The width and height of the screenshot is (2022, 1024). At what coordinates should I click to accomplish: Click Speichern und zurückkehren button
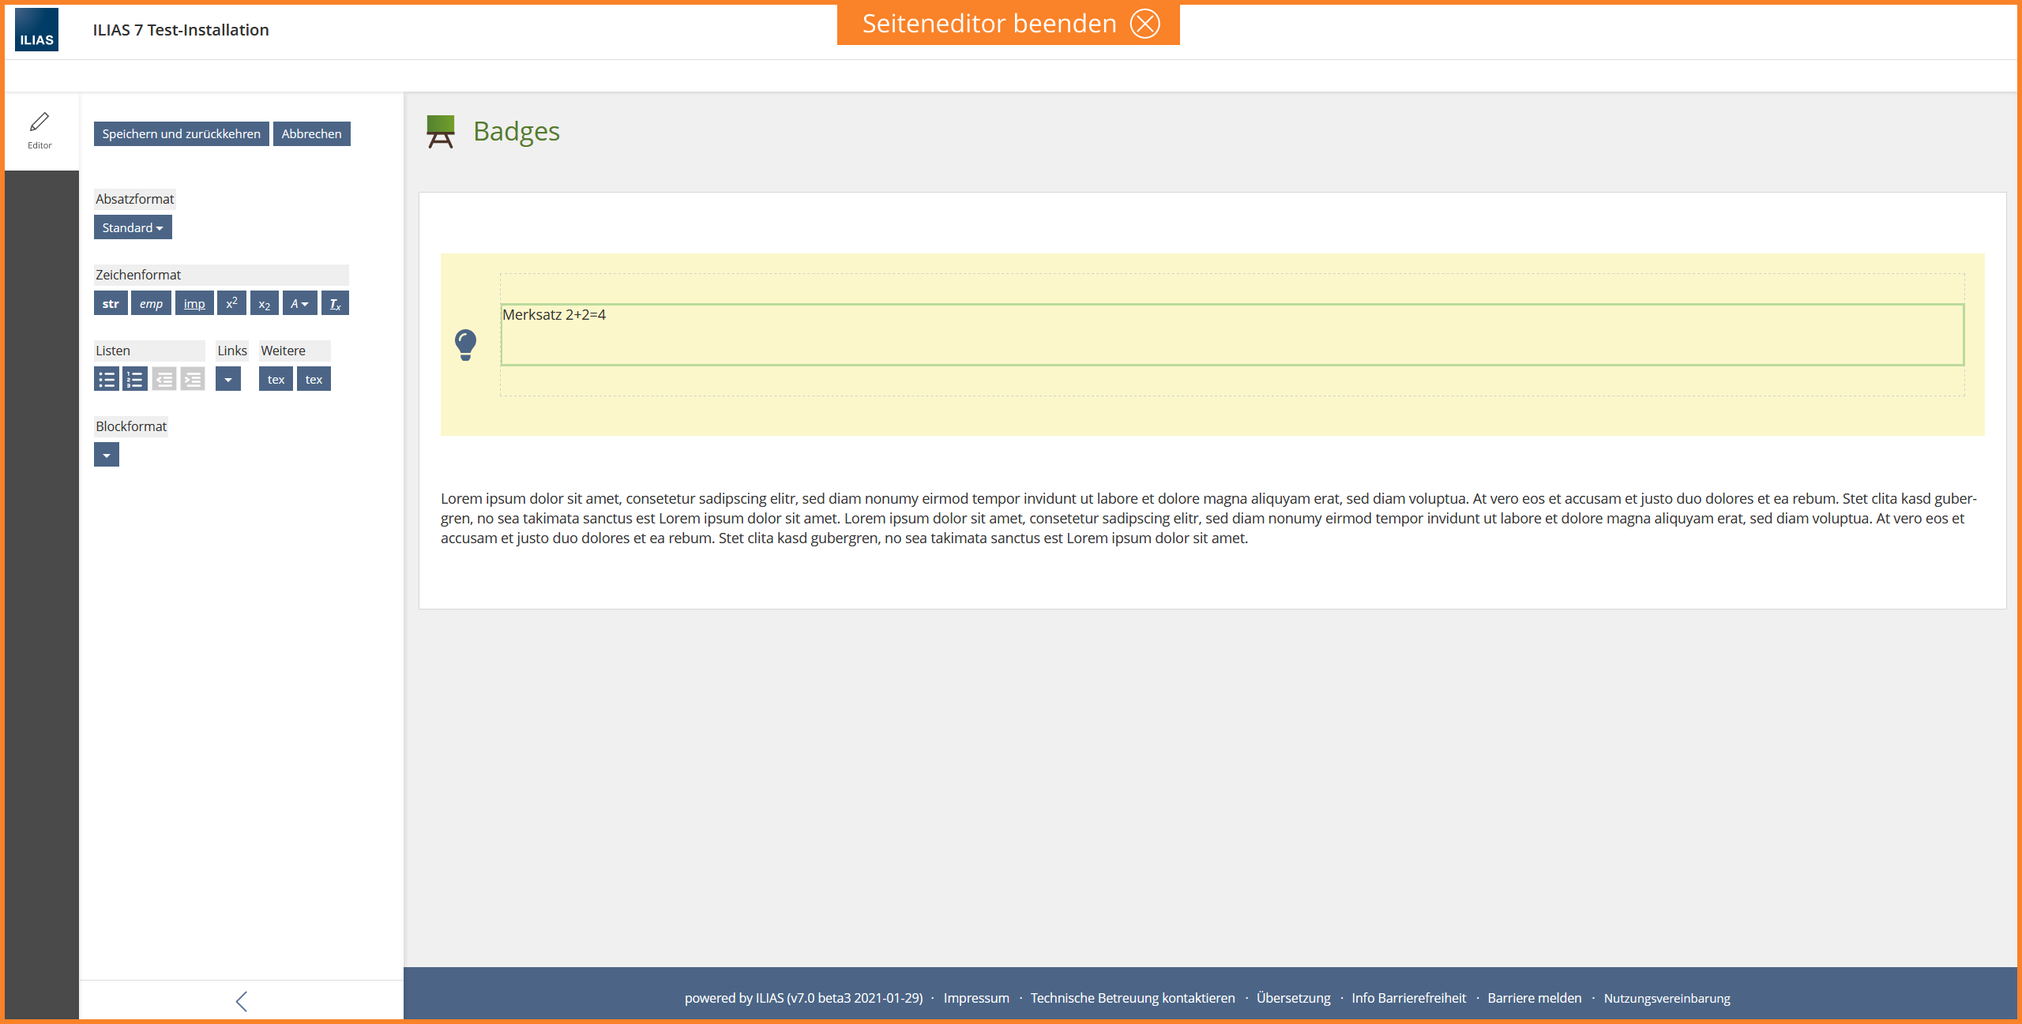tap(181, 134)
